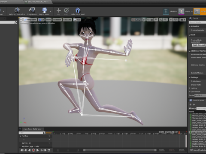Screen dimensions: 206x154
Task: Open the dropdown arrow beside Mesh mode
Action: click(192, 12)
